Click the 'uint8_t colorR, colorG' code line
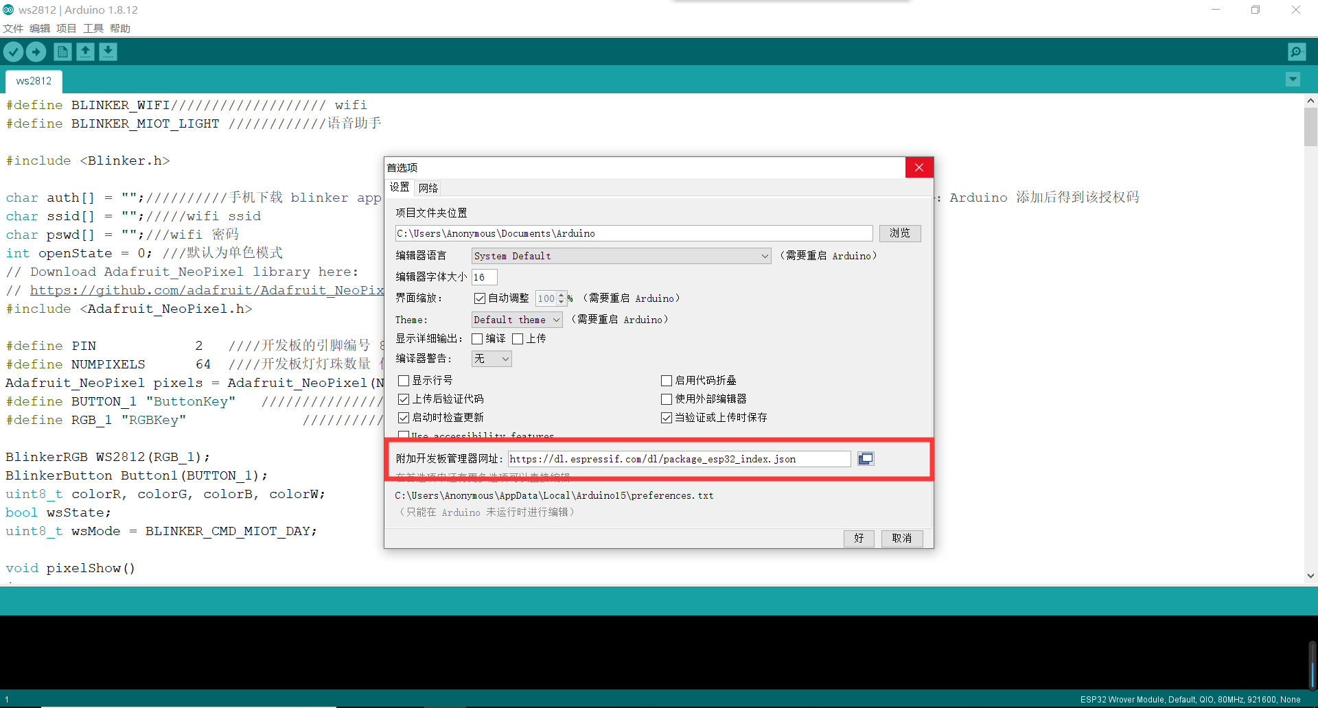Screen dimensions: 1318x708 click(x=165, y=494)
